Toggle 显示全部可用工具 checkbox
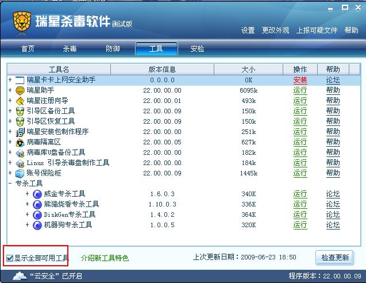366x283 pixels. [x=10, y=258]
